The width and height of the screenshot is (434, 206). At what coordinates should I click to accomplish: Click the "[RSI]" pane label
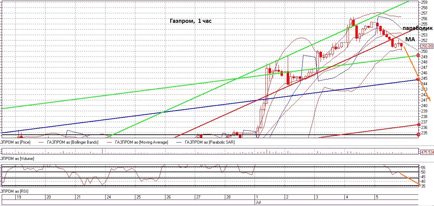[x=14, y=191]
